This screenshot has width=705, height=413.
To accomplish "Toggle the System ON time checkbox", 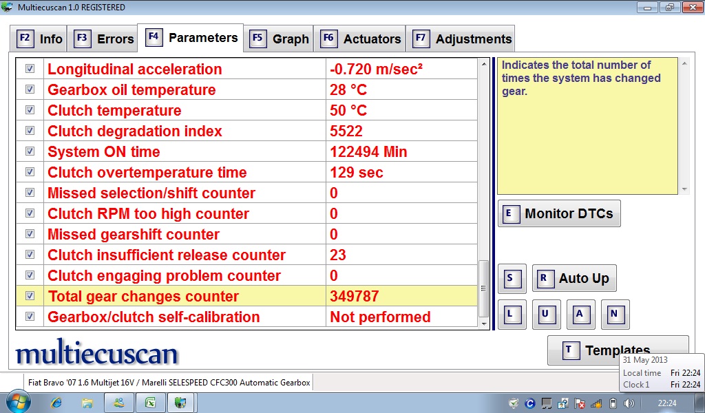I will [x=30, y=151].
